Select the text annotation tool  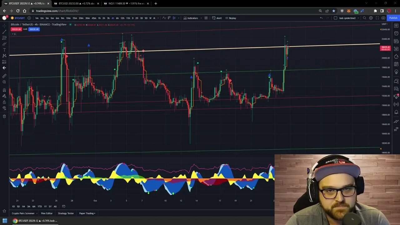pyautogui.click(x=4, y=50)
